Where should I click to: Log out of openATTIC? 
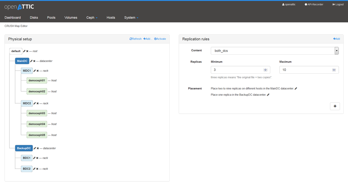coord(338,5)
